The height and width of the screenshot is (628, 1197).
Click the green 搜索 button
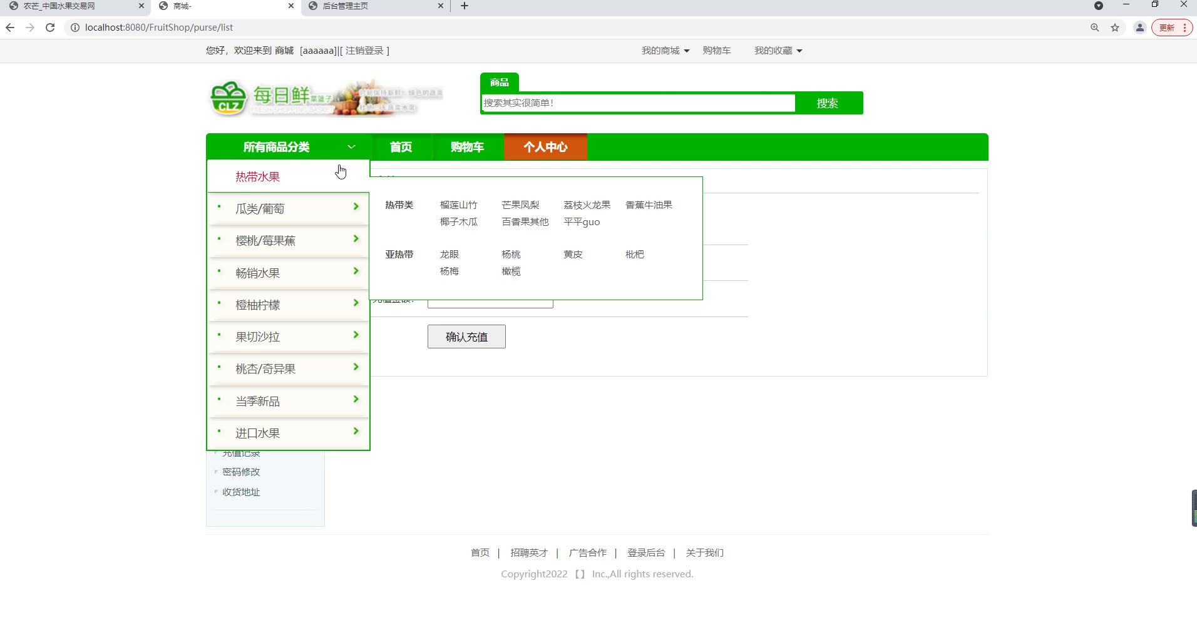(827, 103)
